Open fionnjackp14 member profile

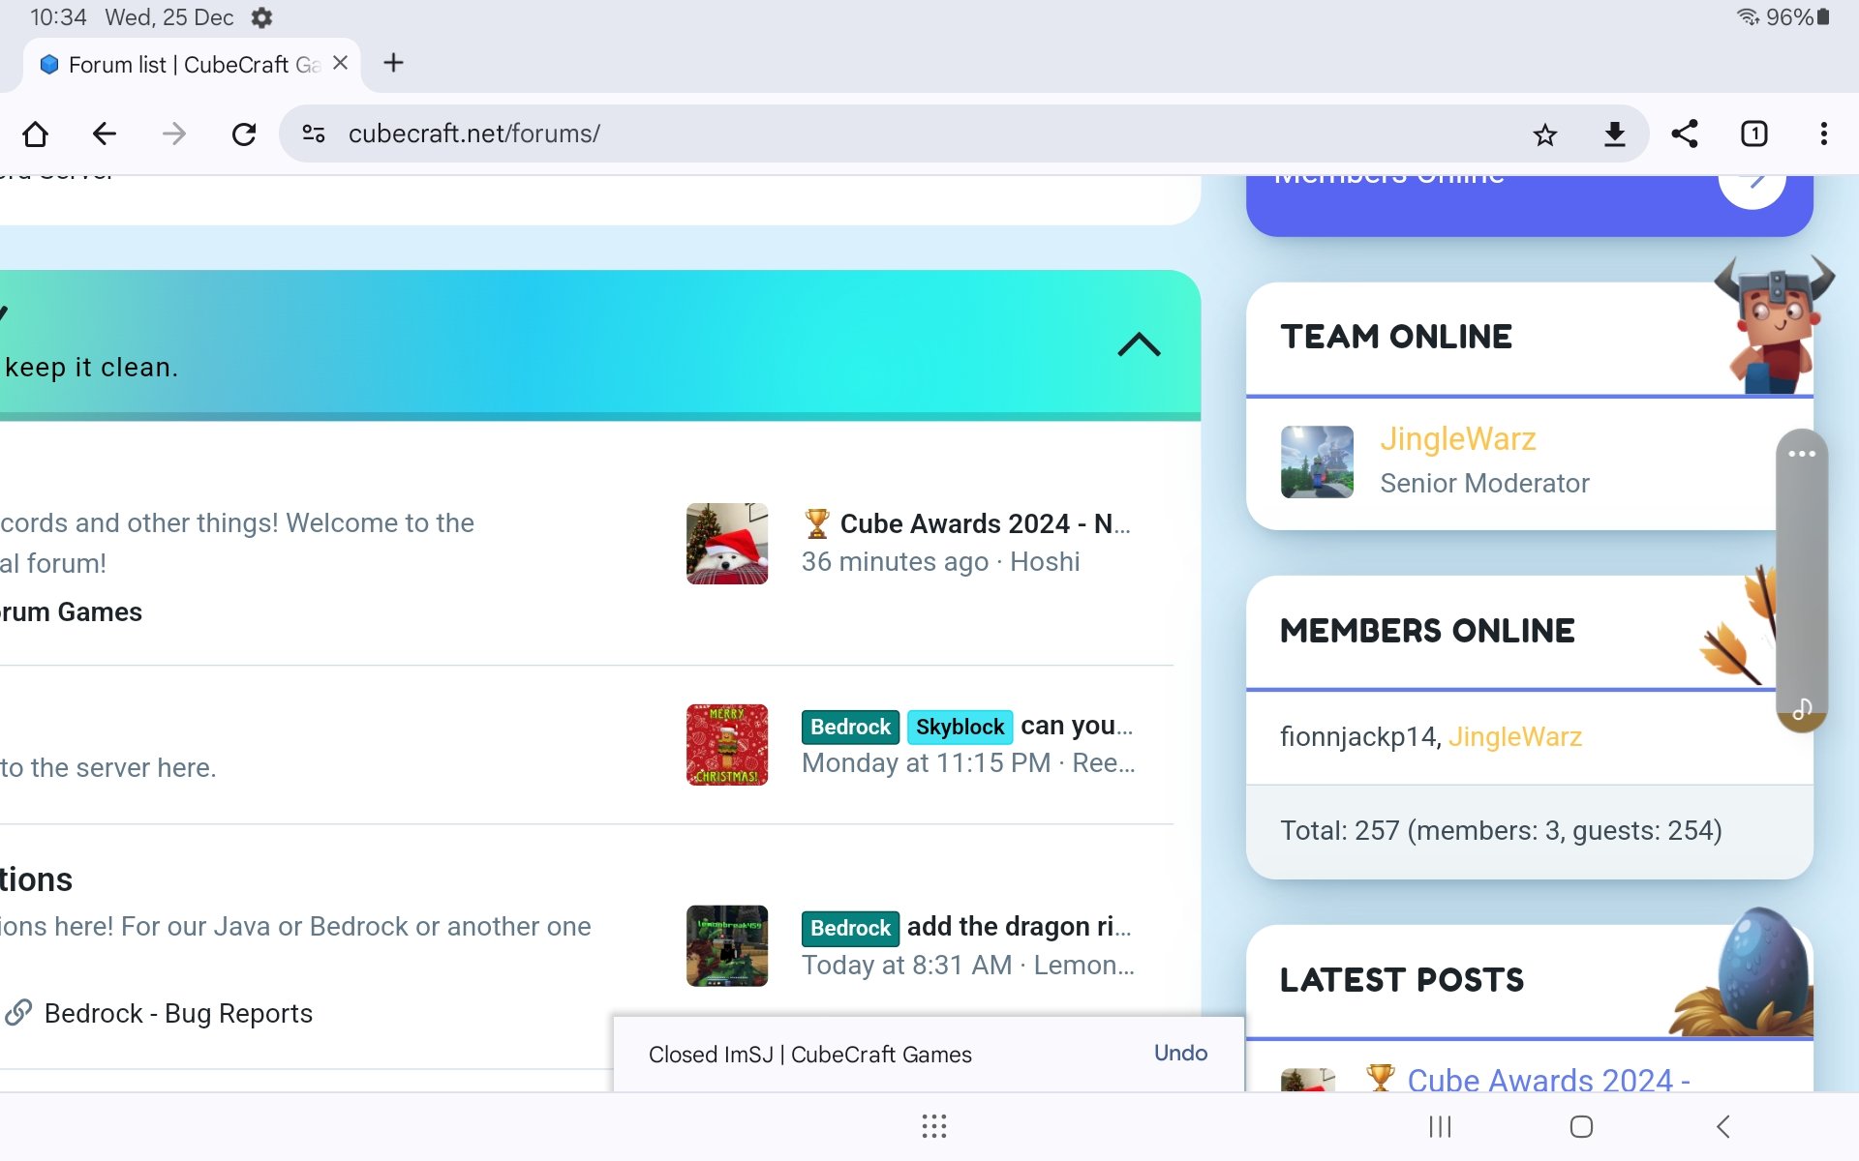point(1357,736)
